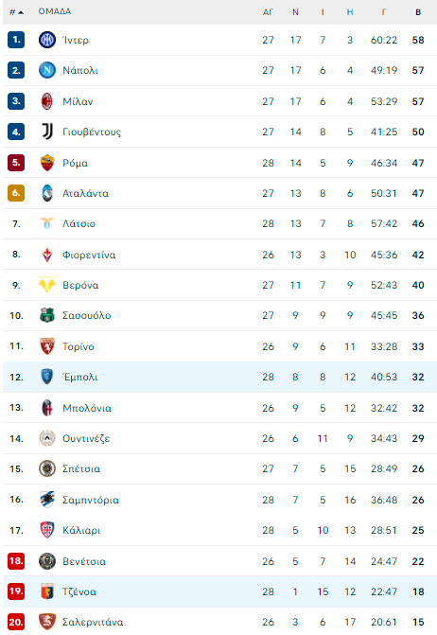The image size is (437, 635).
Task: Click the Genoa club crest
Action: click(x=47, y=591)
